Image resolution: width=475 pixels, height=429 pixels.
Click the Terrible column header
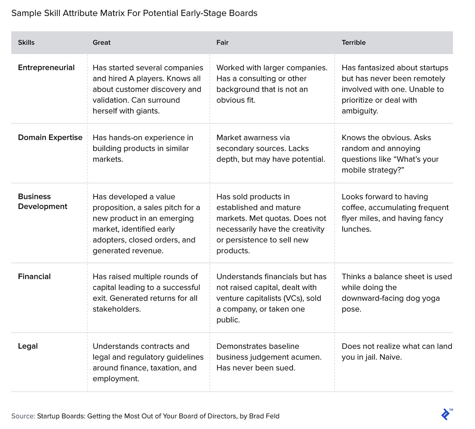click(353, 42)
